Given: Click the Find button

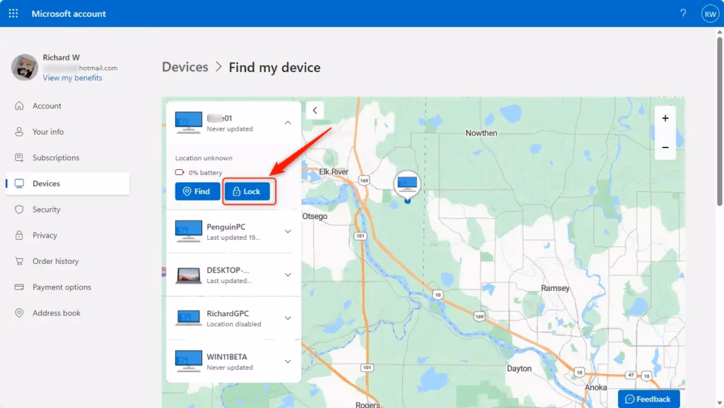Looking at the screenshot, I should coord(198,191).
